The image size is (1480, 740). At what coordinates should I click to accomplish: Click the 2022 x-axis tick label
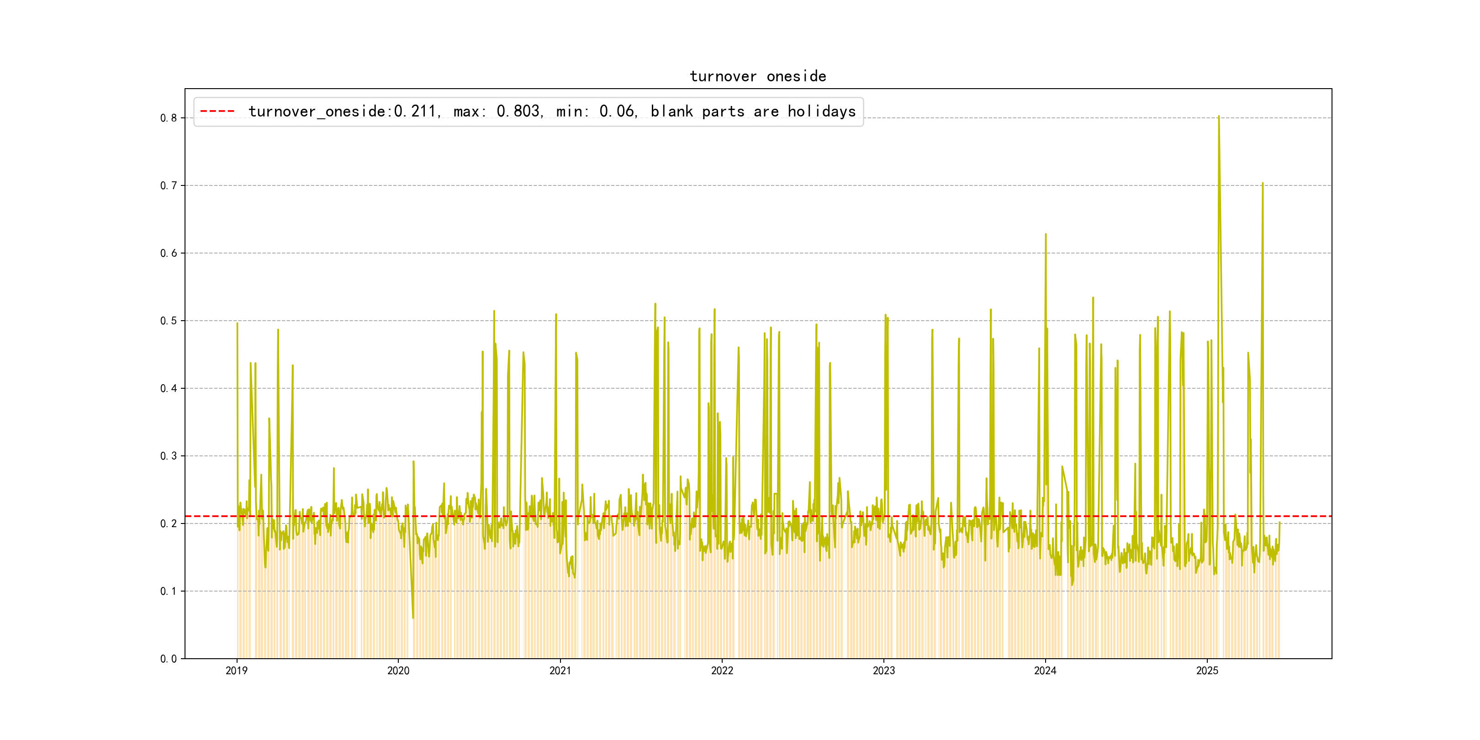click(x=722, y=671)
